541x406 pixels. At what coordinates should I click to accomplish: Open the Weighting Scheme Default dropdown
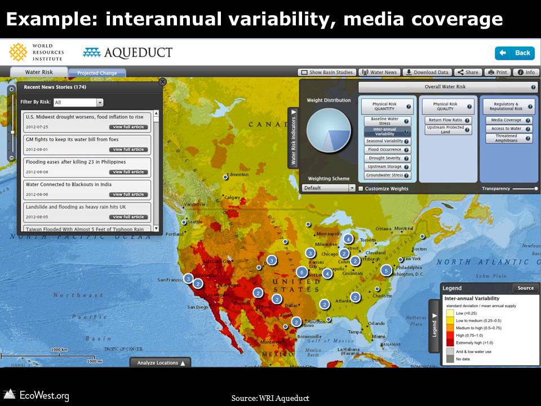pyautogui.click(x=329, y=188)
